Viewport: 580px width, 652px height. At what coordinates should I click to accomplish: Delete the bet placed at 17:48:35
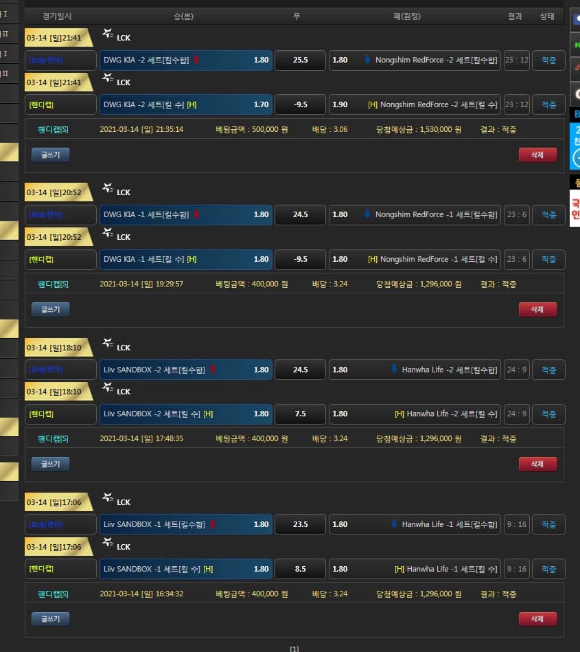[537, 464]
